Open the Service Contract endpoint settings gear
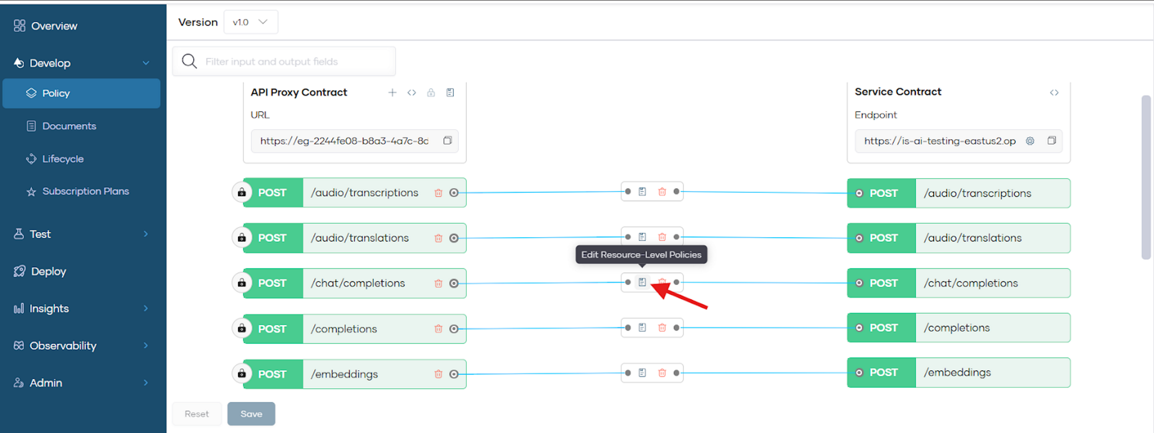Screen dimensions: 1154x433 (x=1030, y=141)
